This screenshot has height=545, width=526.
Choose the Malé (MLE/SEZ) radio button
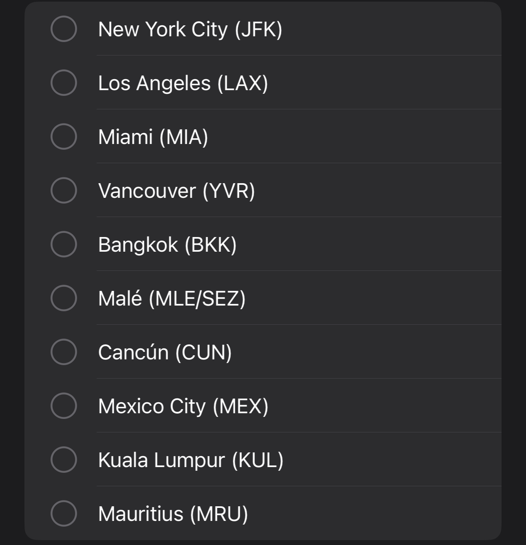click(64, 298)
